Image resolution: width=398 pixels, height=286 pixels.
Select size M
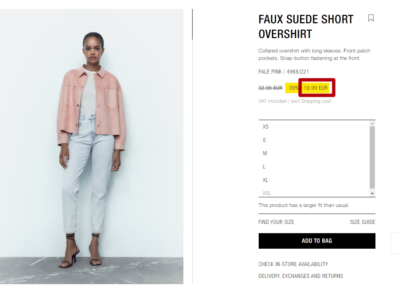(314, 153)
